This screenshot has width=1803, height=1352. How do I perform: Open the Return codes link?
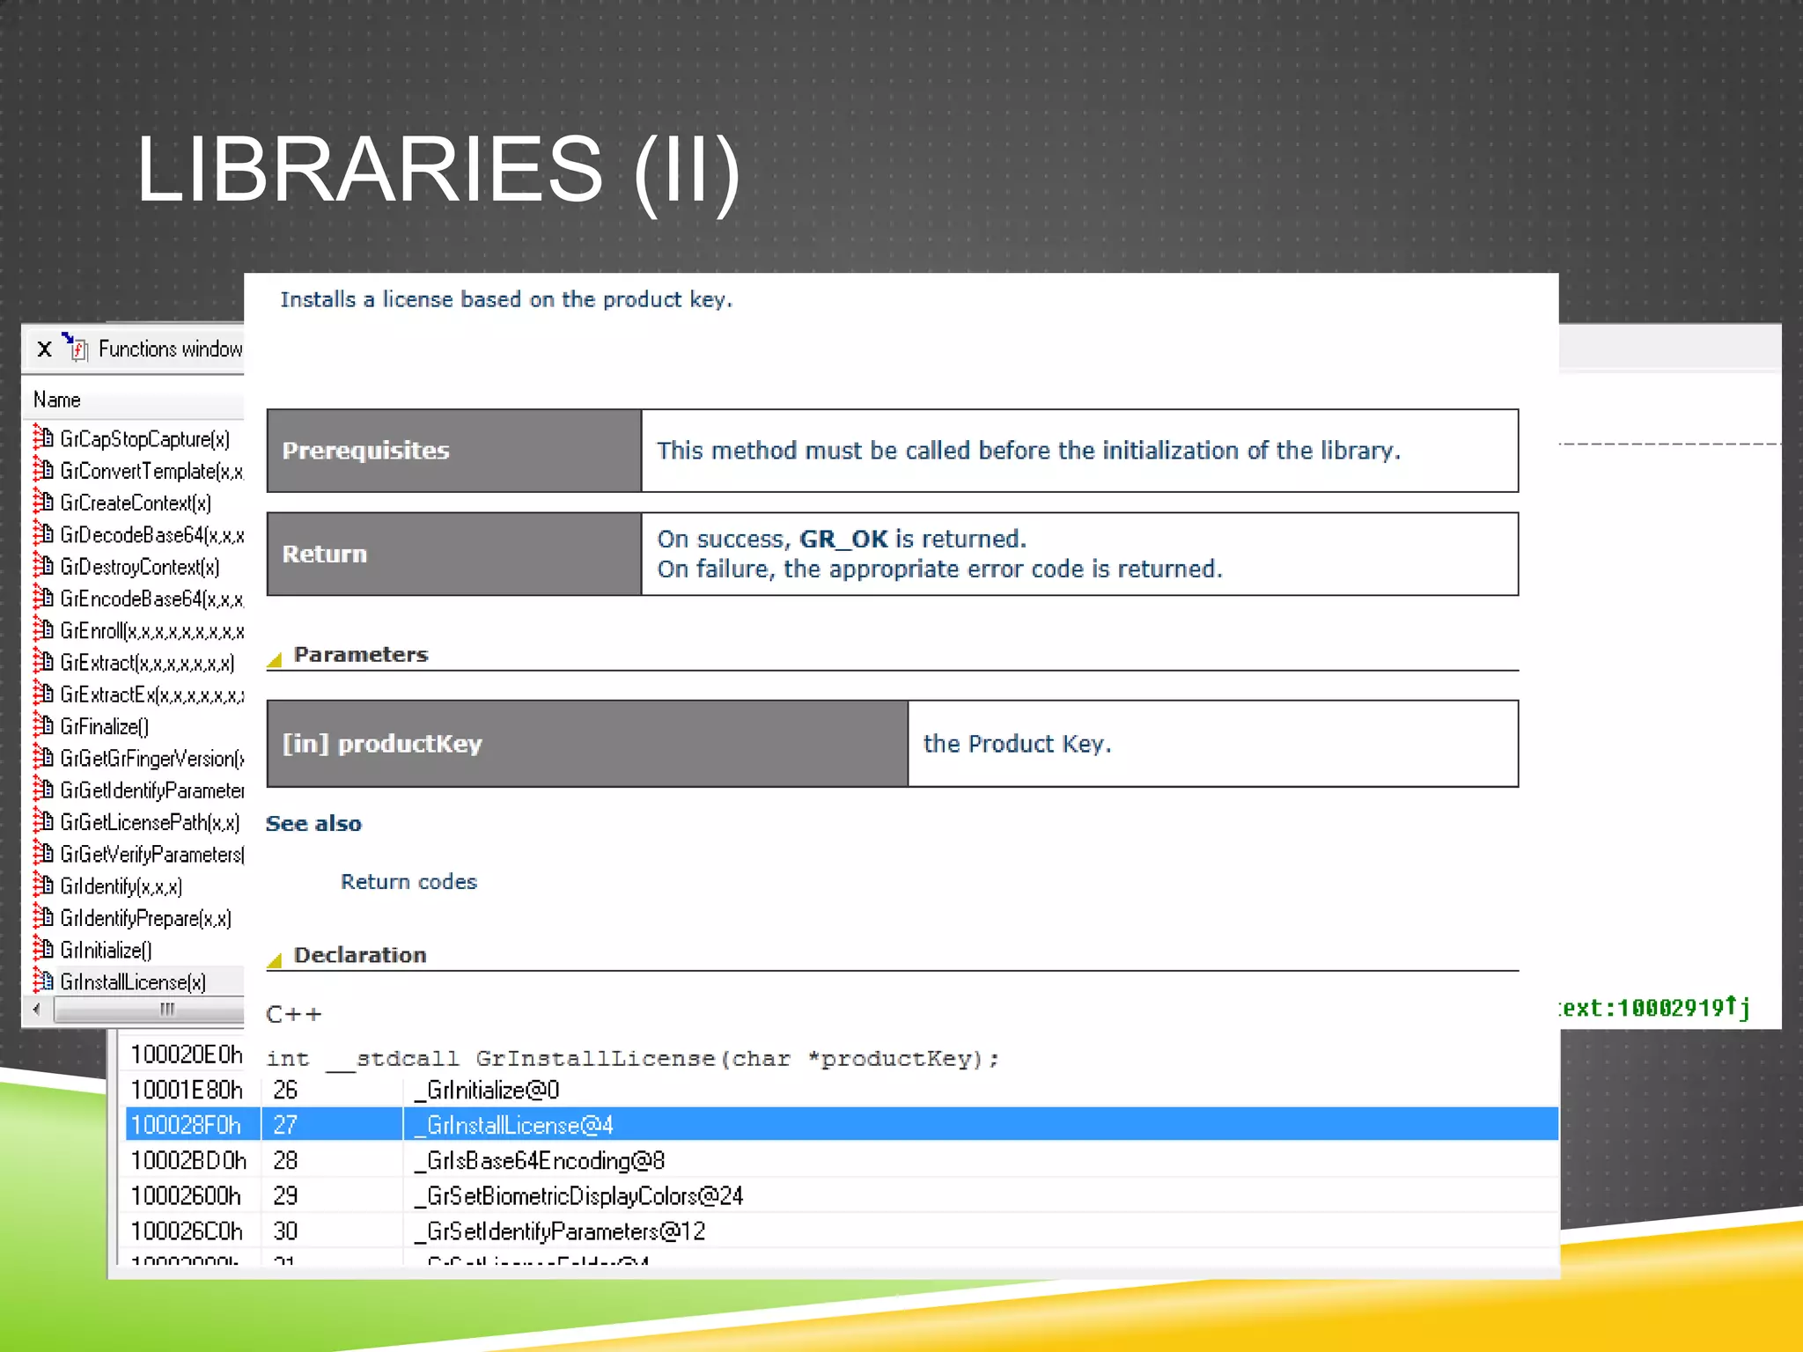coord(408,881)
